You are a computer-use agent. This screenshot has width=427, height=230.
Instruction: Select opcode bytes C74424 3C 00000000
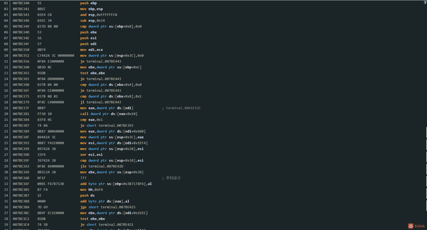click(x=56, y=56)
